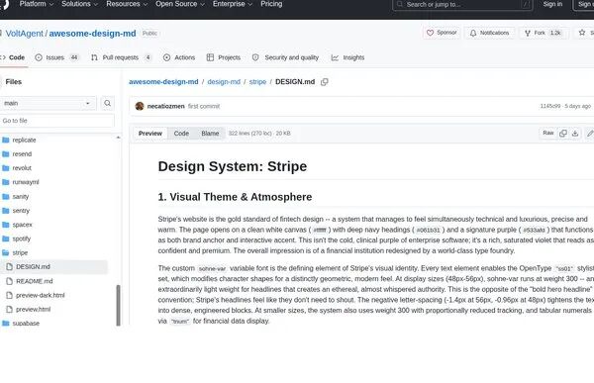
Task: Click the Visual Theme & Atmosphere heading
Action: (235, 197)
